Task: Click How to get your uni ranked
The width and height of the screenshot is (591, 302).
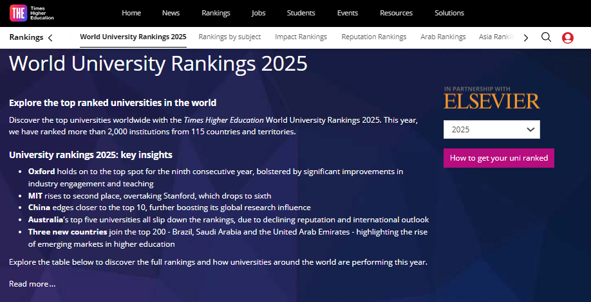Action: [x=499, y=158]
